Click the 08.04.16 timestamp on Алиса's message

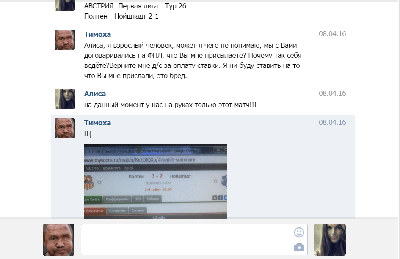332,93
